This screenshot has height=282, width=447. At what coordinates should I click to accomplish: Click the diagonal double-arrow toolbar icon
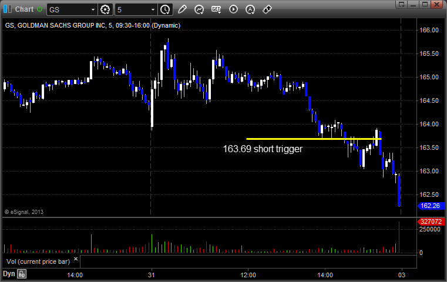tap(267, 9)
